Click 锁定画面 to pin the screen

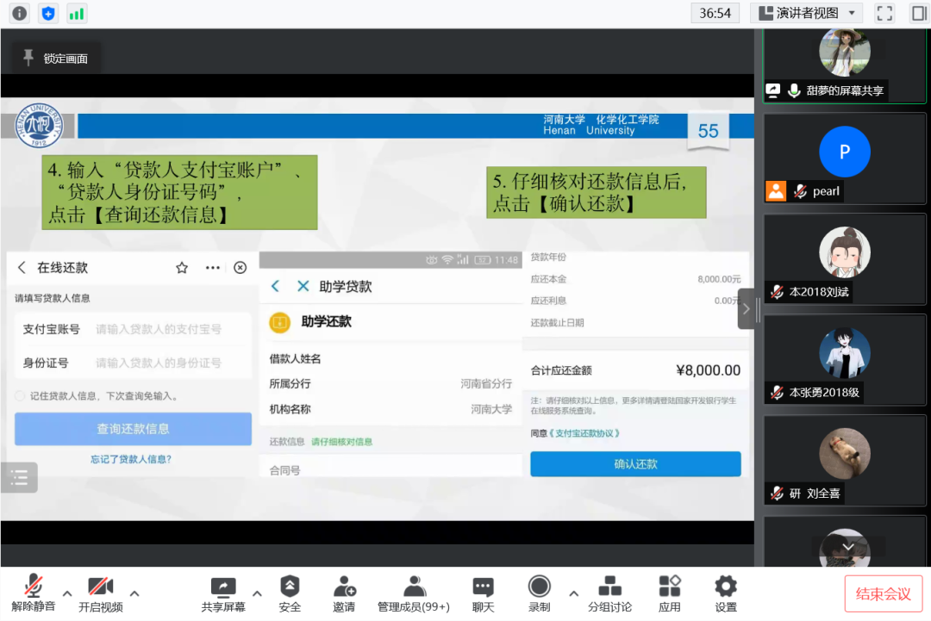[x=55, y=58]
